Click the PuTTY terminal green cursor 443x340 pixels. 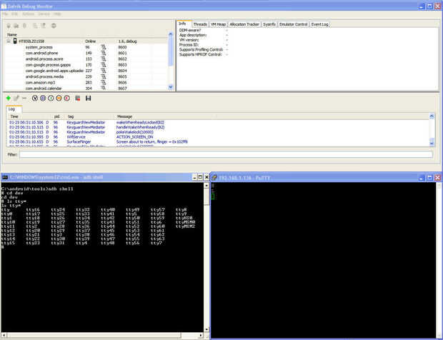(x=213, y=196)
